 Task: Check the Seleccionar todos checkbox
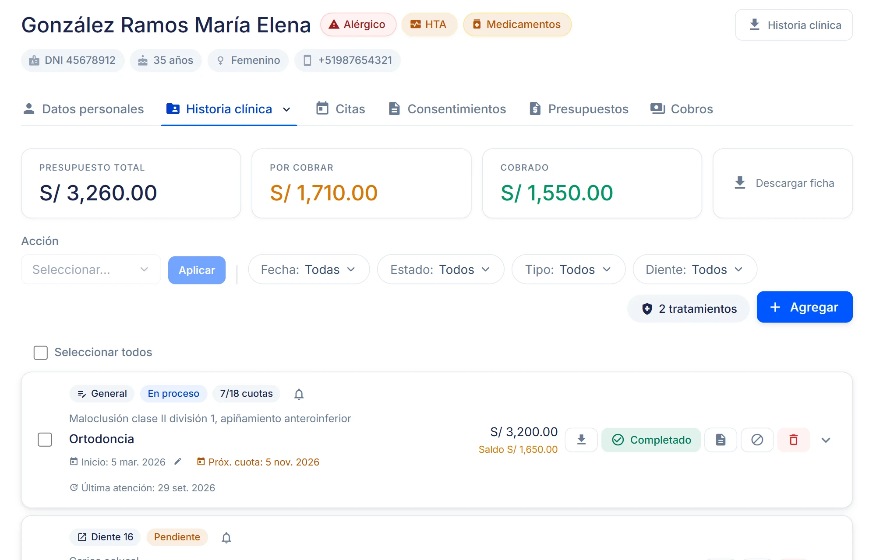coord(41,353)
